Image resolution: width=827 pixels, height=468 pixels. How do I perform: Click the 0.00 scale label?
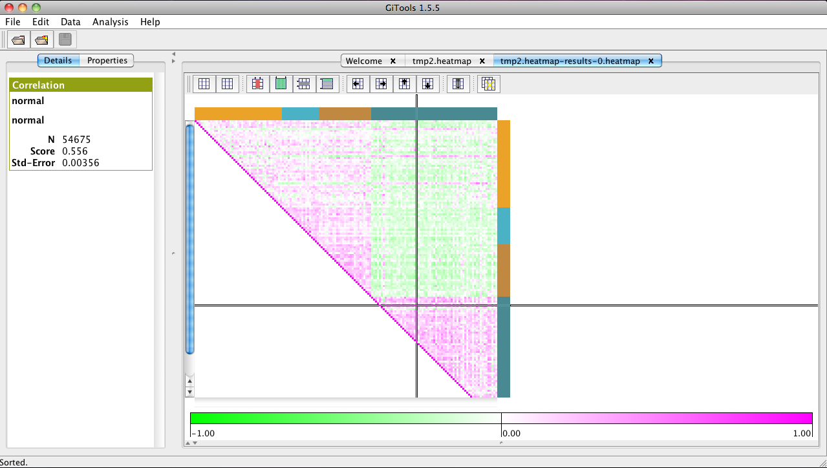click(511, 433)
